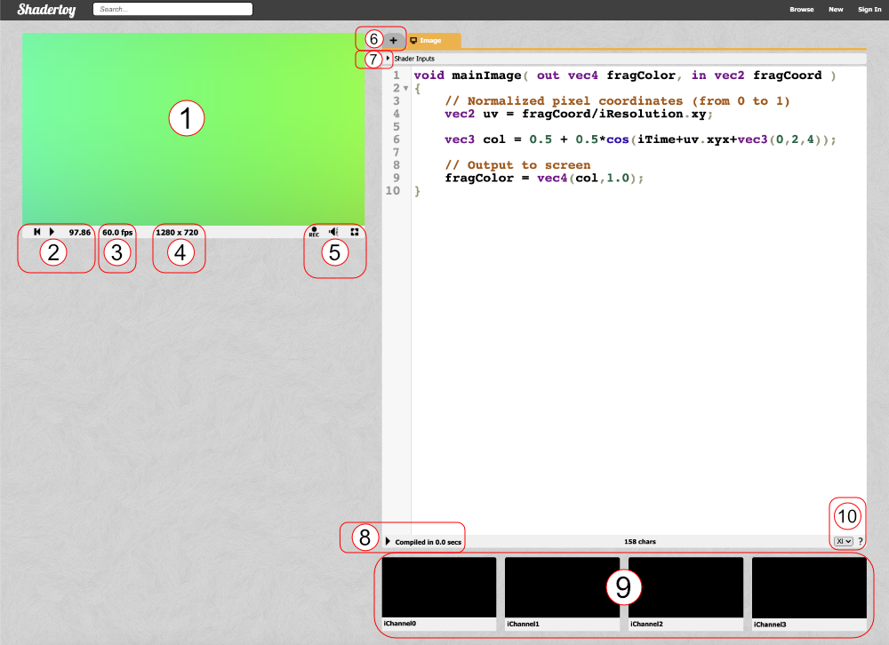
Task: Click the shader preview canvas
Action: click(193, 129)
